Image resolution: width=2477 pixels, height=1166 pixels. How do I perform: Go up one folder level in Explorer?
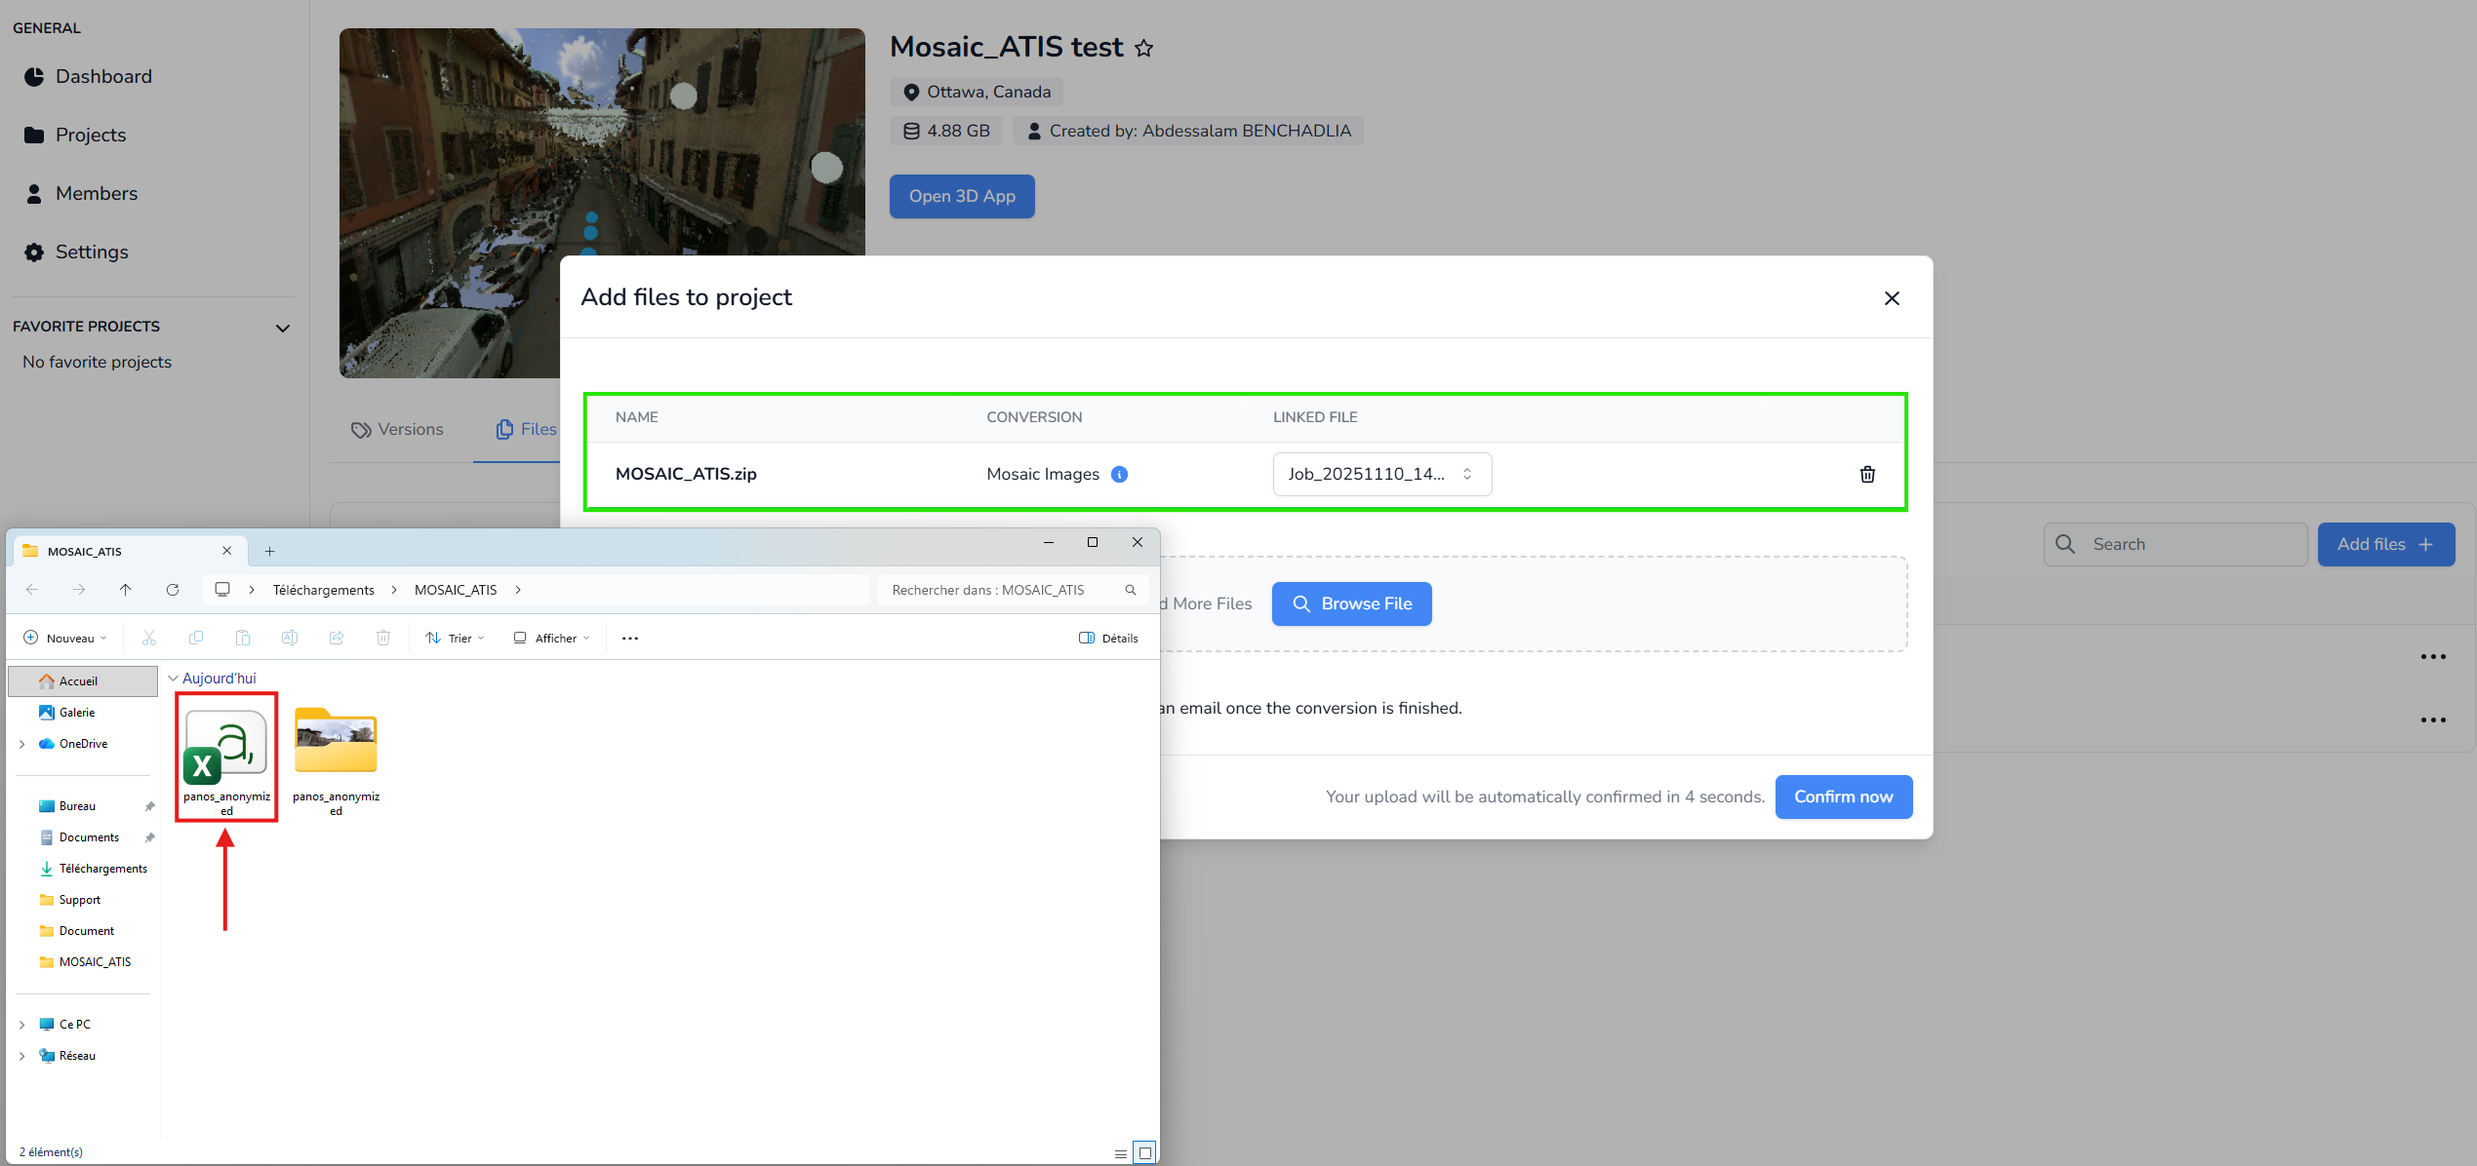pyautogui.click(x=126, y=590)
